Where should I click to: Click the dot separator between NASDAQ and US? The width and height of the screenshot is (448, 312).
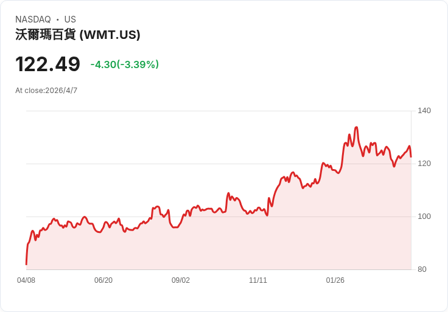pos(58,19)
